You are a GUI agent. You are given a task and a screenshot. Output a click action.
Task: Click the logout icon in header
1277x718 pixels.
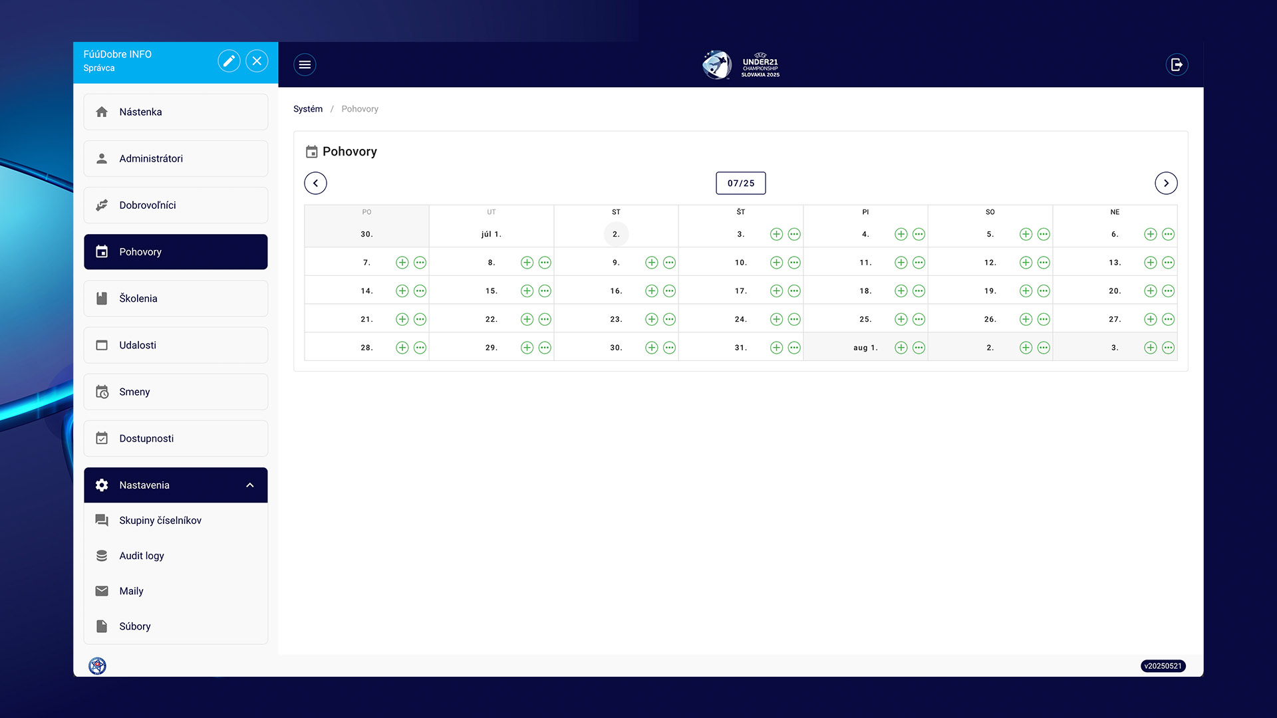(x=1177, y=64)
